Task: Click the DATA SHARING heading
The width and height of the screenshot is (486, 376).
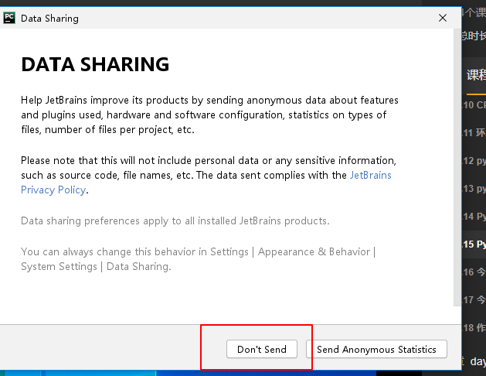Action: coord(95,64)
